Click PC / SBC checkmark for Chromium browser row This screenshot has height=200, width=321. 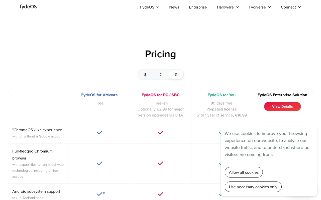point(160,163)
